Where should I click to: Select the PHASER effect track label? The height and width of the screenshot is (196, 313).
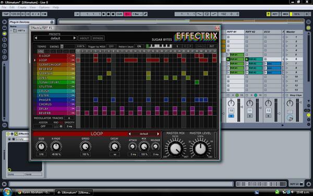coord(45,100)
